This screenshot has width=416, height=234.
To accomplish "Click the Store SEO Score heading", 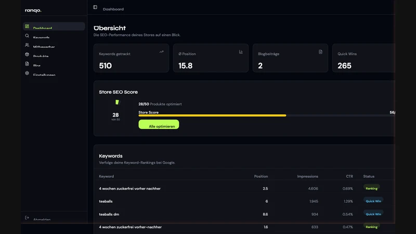I will [119, 92].
